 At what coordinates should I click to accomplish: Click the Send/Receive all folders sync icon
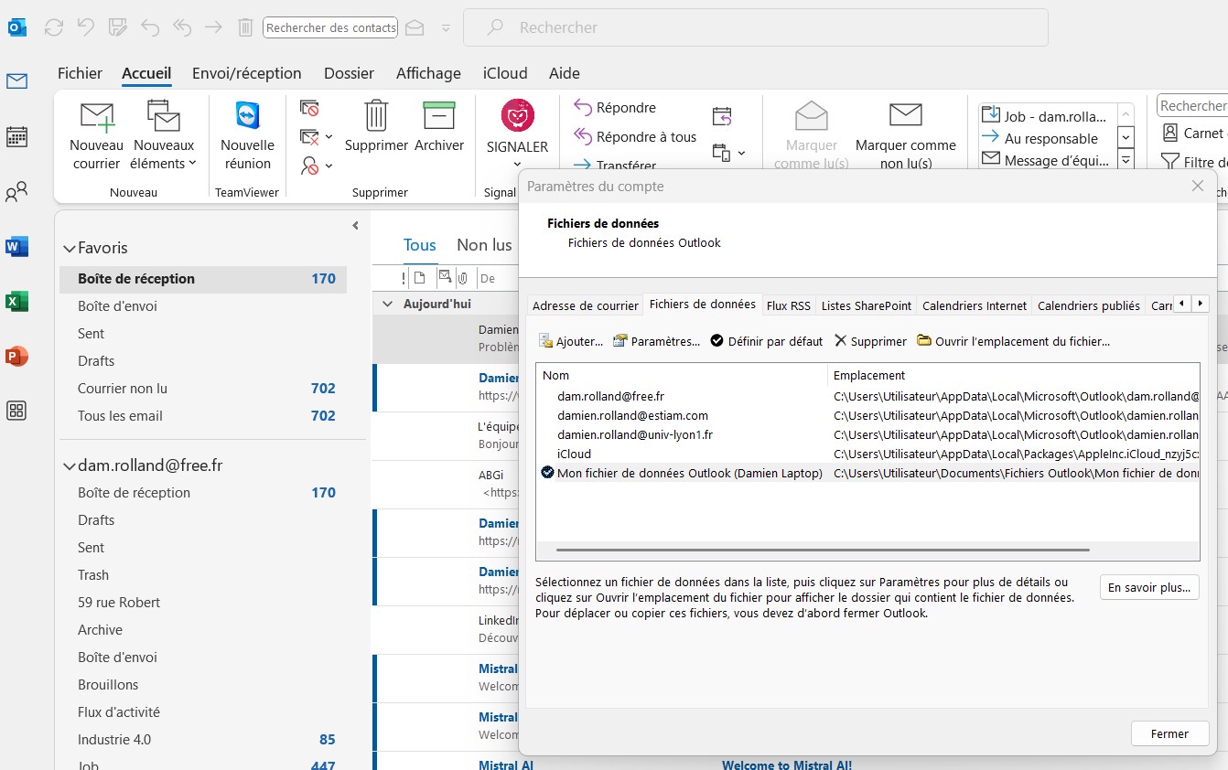[54, 27]
